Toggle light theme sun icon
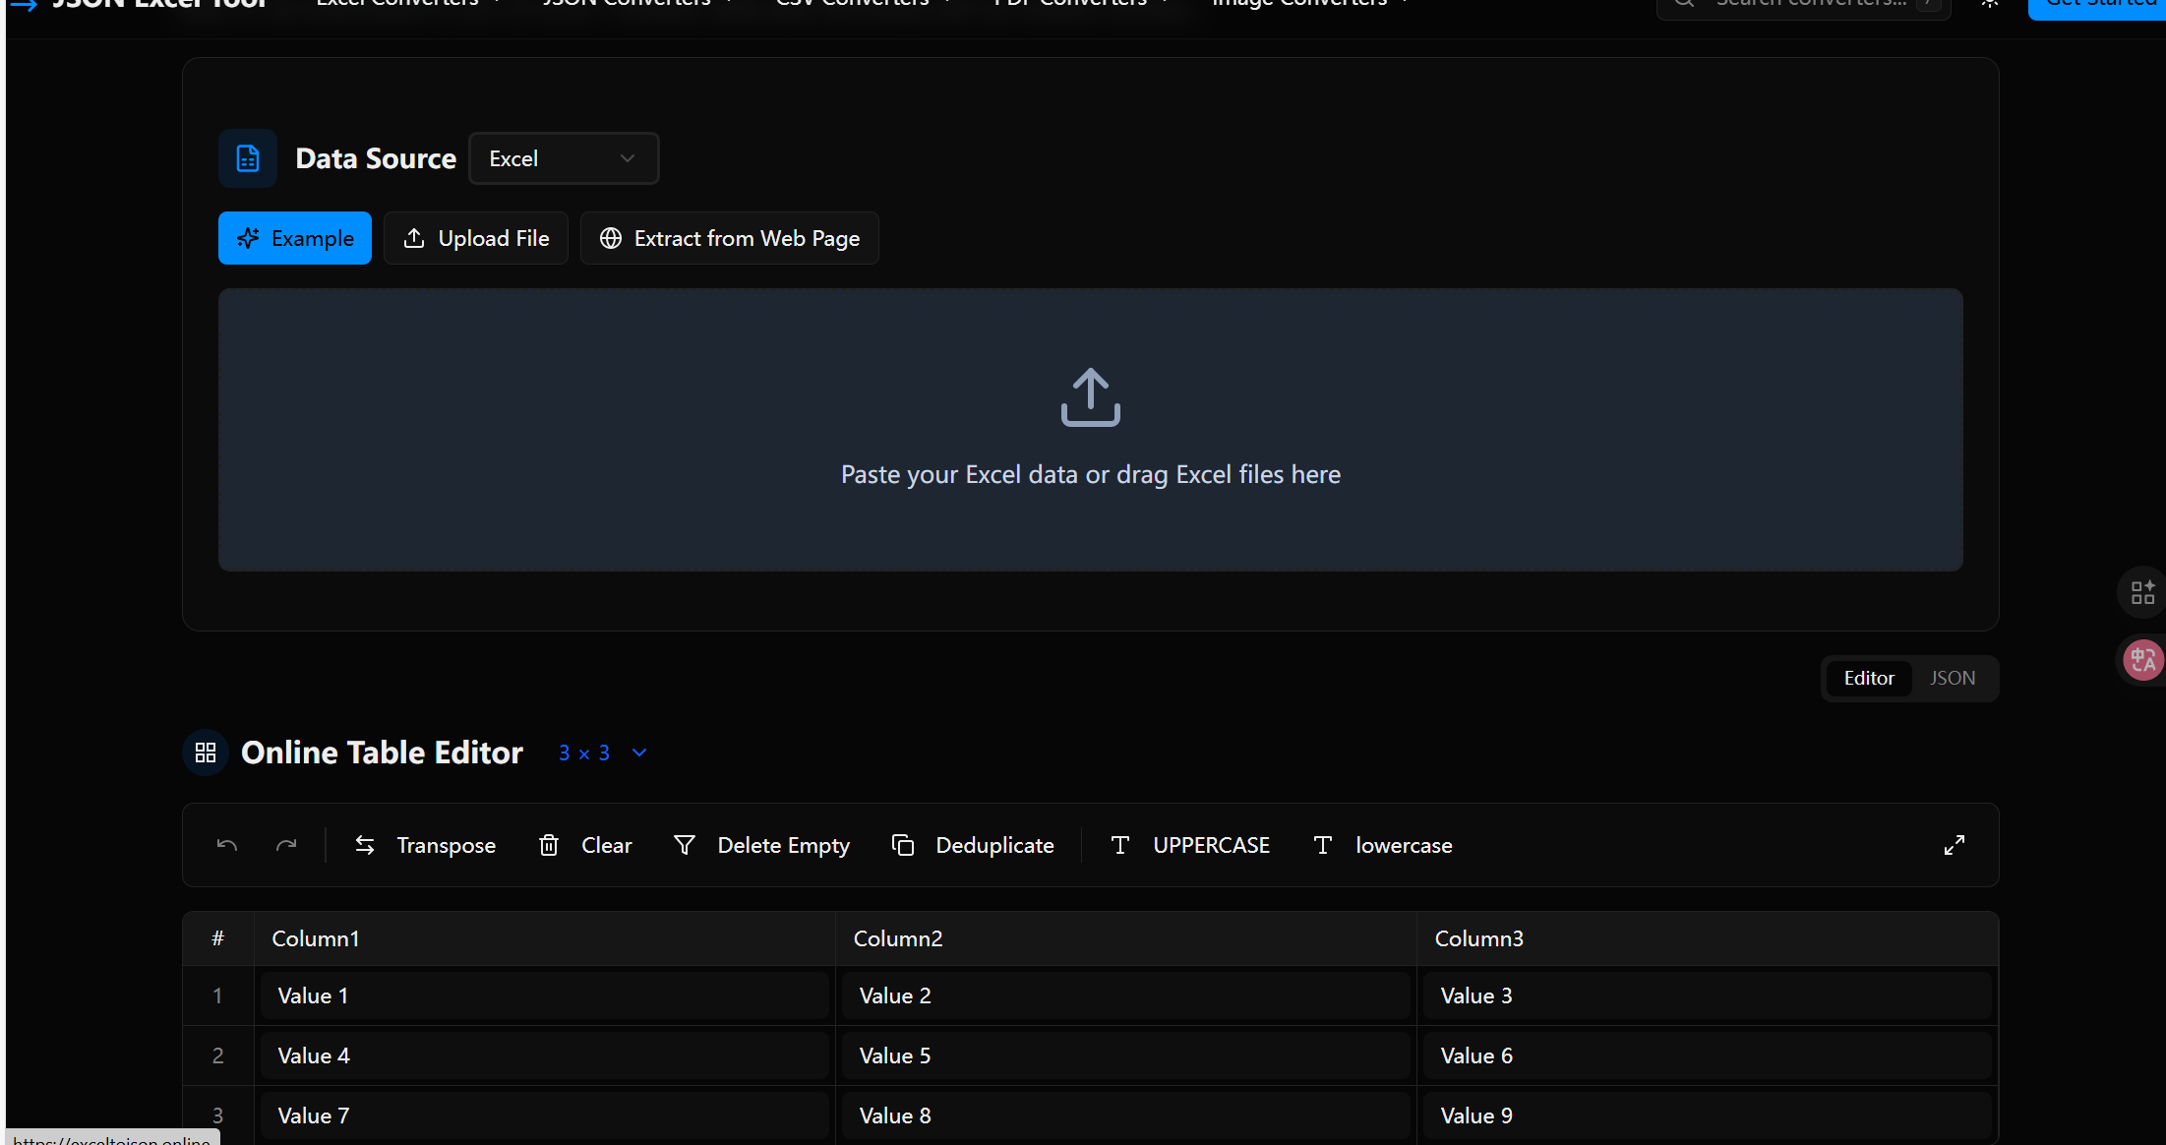 (1990, 3)
